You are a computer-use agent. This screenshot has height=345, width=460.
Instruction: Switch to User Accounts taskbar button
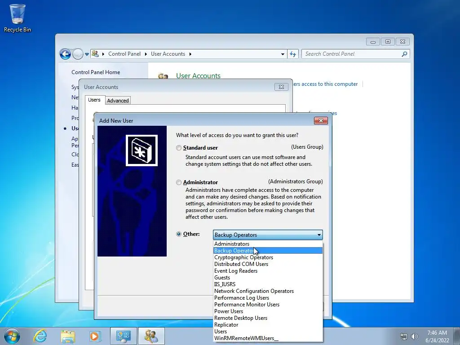click(x=151, y=336)
